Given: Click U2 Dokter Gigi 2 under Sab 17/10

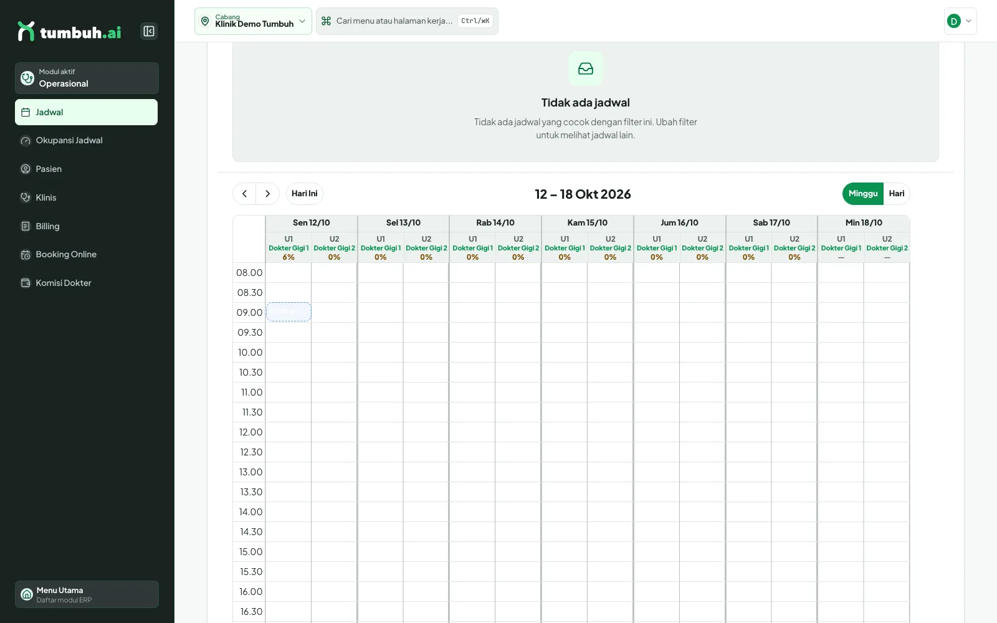Looking at the screenshot, I should click(794, 248).
